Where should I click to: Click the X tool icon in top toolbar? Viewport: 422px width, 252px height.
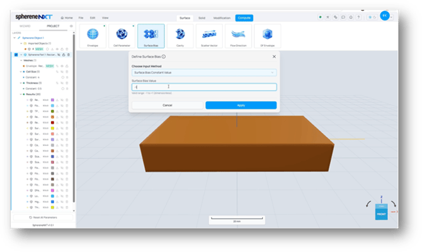[x=328, y=17]
